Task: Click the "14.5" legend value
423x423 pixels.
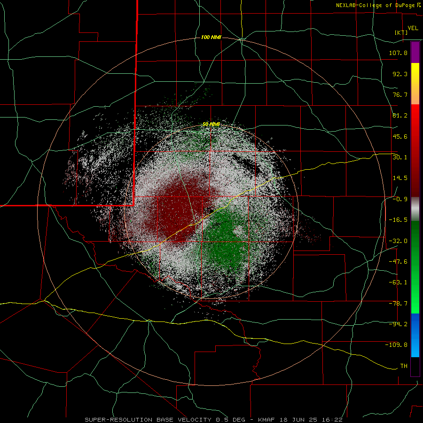Action: 400,178
